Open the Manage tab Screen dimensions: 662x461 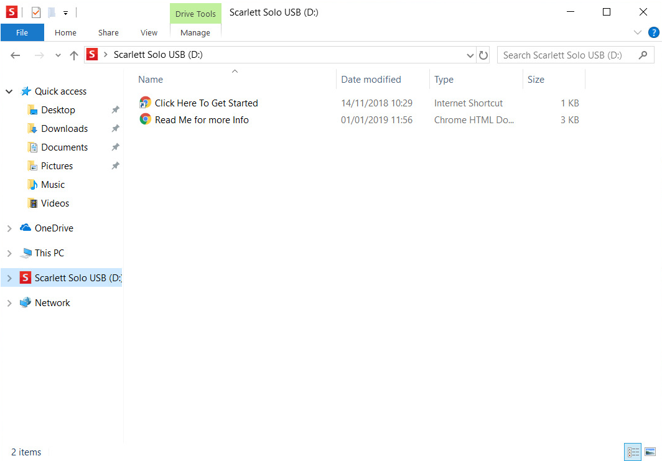click(195, 32)
